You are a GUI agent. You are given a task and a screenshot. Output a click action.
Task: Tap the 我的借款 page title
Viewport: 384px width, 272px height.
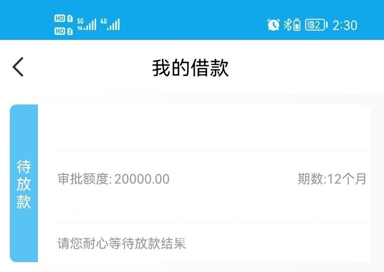190,68
